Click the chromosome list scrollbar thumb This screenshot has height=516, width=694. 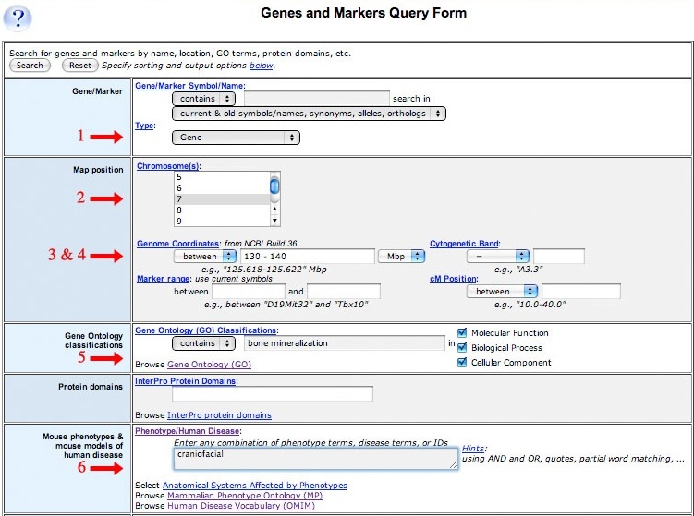(274, 186)
